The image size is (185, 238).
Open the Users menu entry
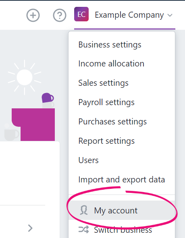88,160
